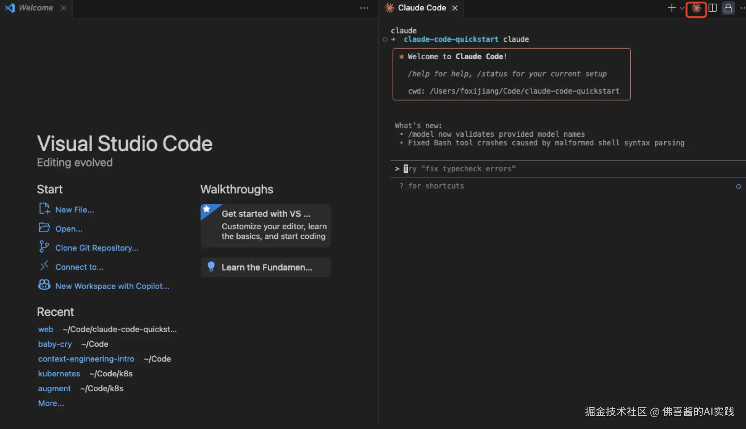Click the Clone Git Repository branch icon
This screenshot has width=746, height=429.
tap(44, 247)
